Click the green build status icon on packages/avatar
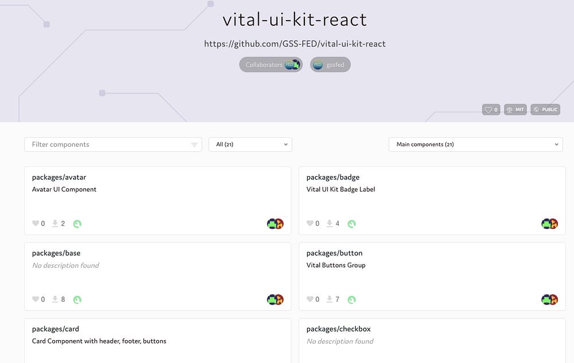The image size is (574, 363). pyautogui.click(x=77, y=224)
